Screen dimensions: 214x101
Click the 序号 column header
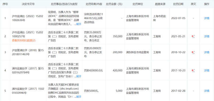pos(5,4)
